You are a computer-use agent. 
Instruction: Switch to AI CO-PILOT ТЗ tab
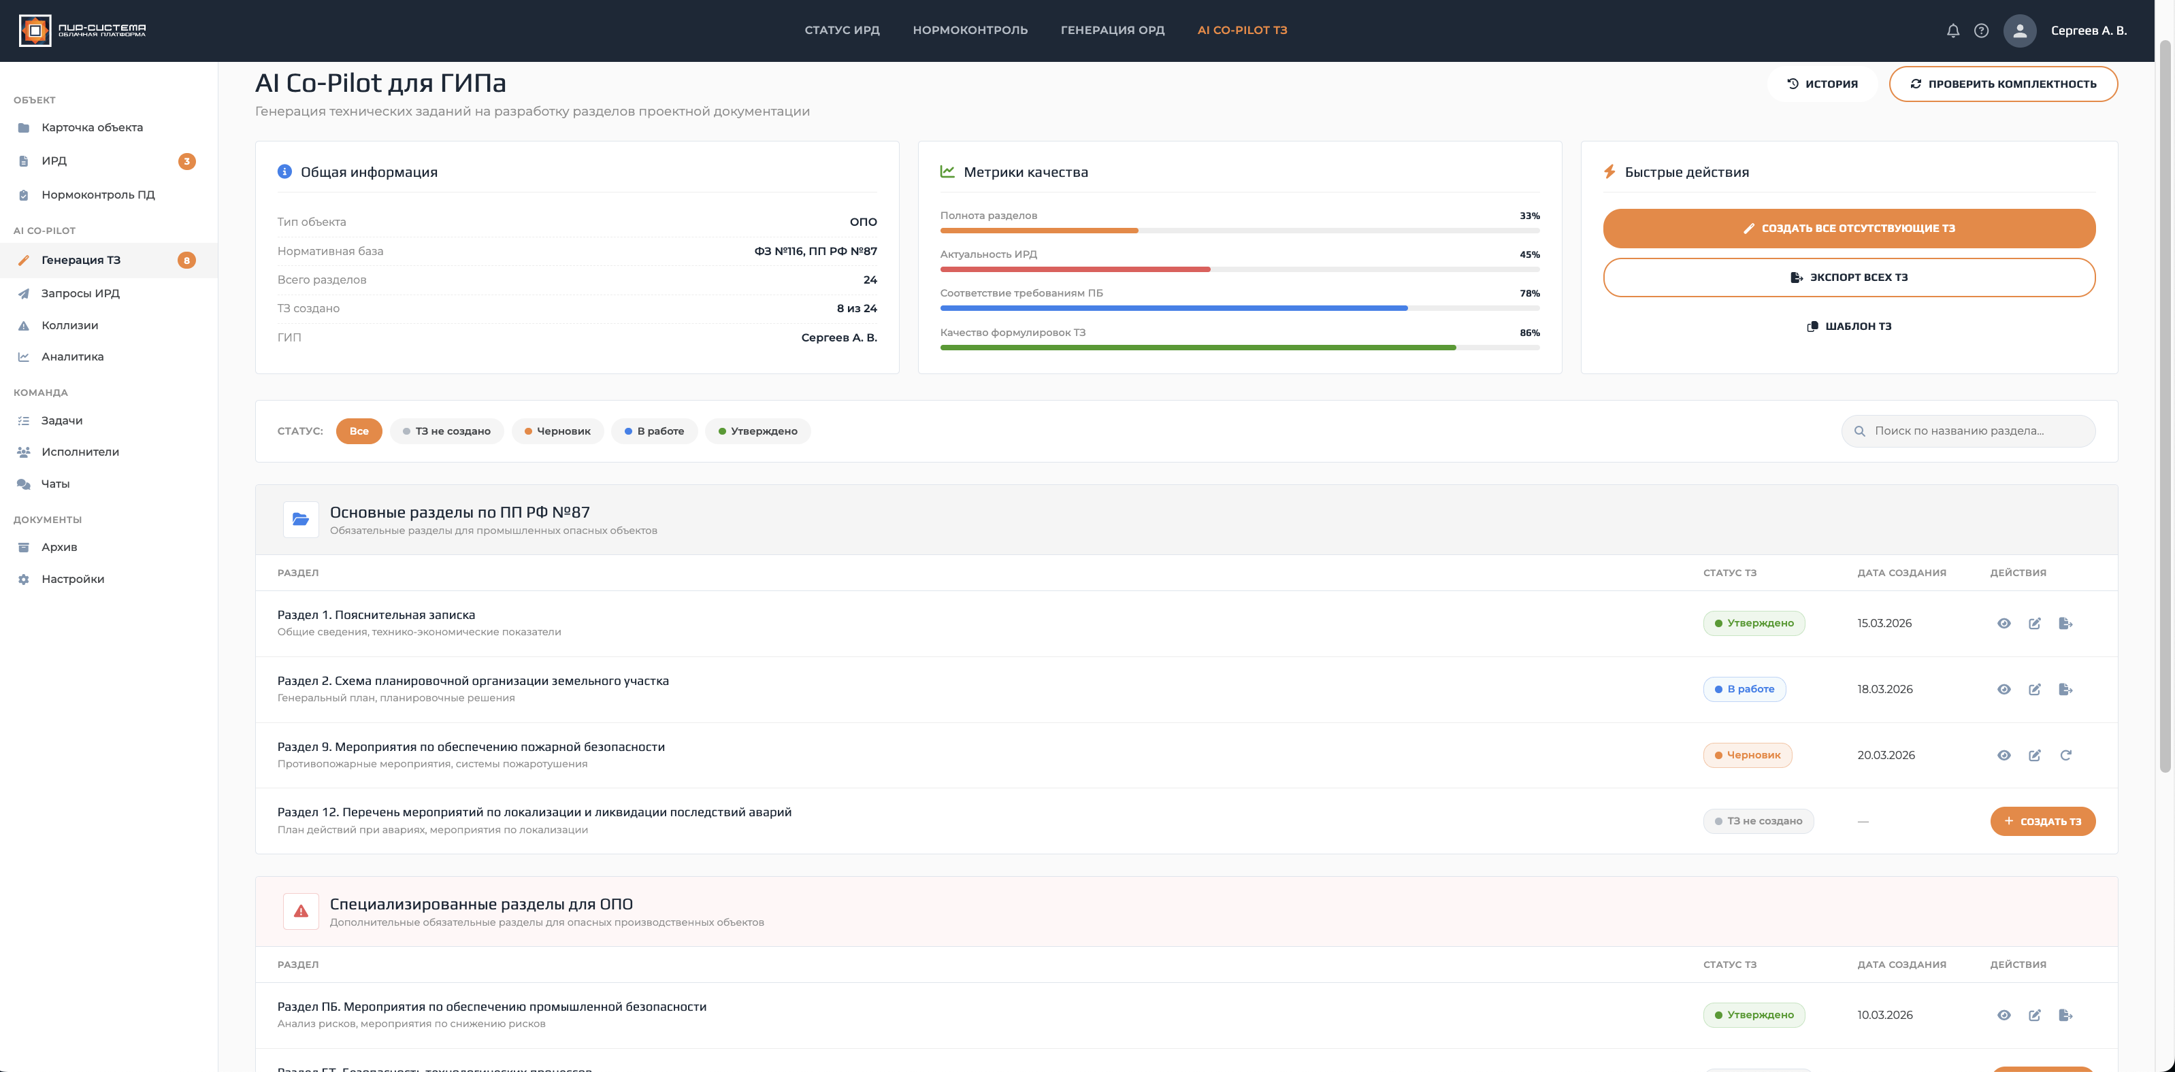1242,31
